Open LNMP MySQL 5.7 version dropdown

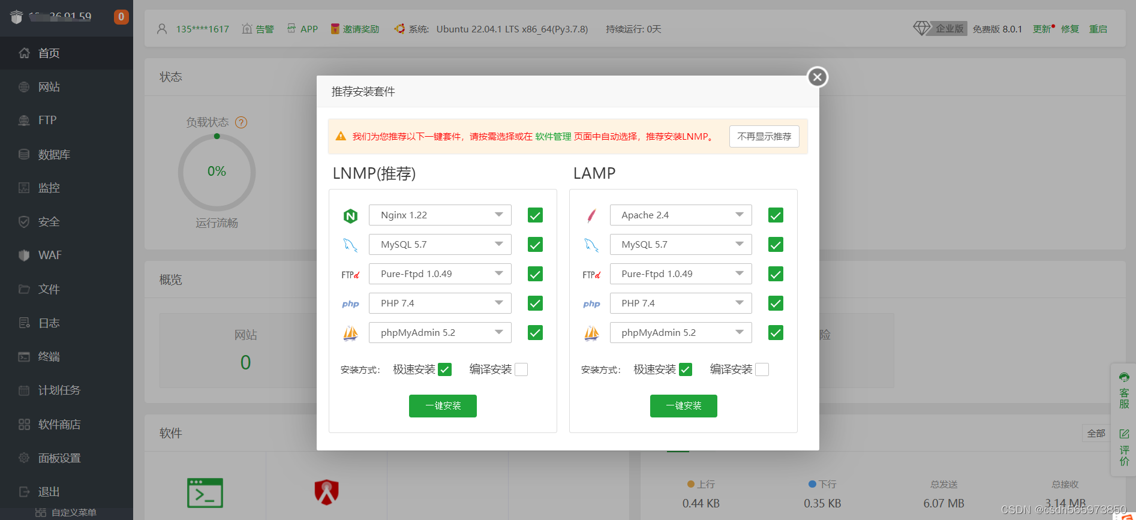click(x=440, y=245)
